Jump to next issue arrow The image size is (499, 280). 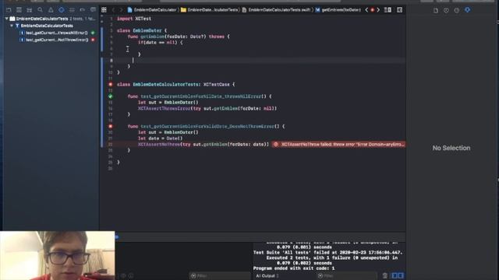pyautogui.click(x=378, y=10)
